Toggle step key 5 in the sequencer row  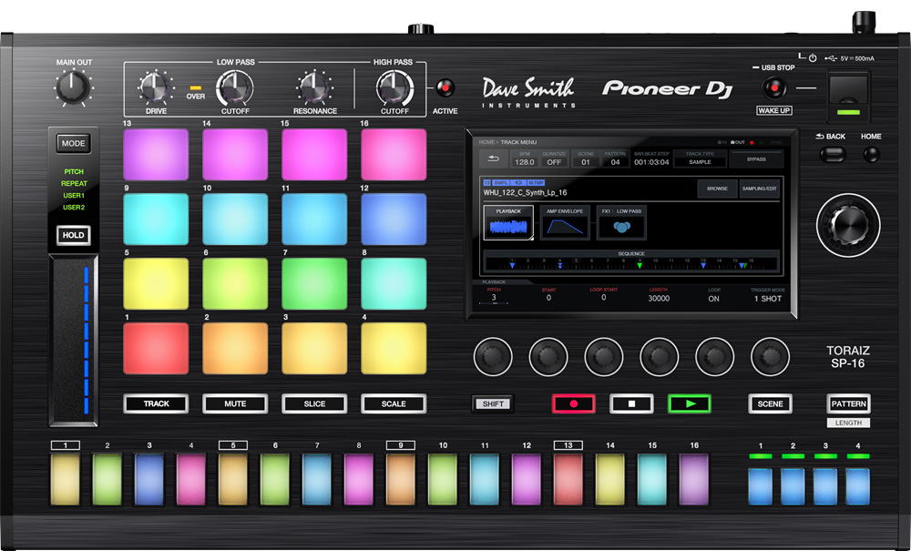pyautogui.click(x=233, y=479)
